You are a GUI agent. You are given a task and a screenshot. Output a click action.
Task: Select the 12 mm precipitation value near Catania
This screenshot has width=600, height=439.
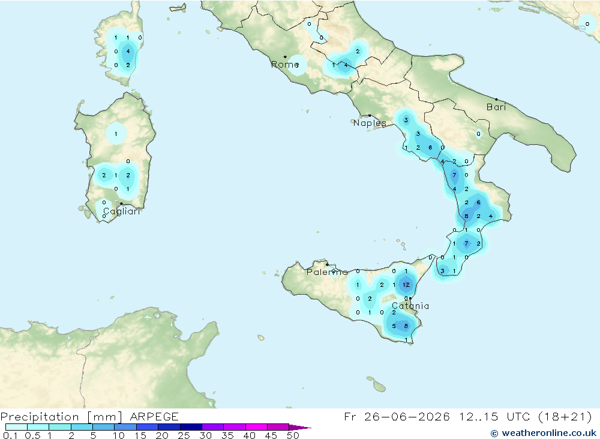[x=406, y=284]
